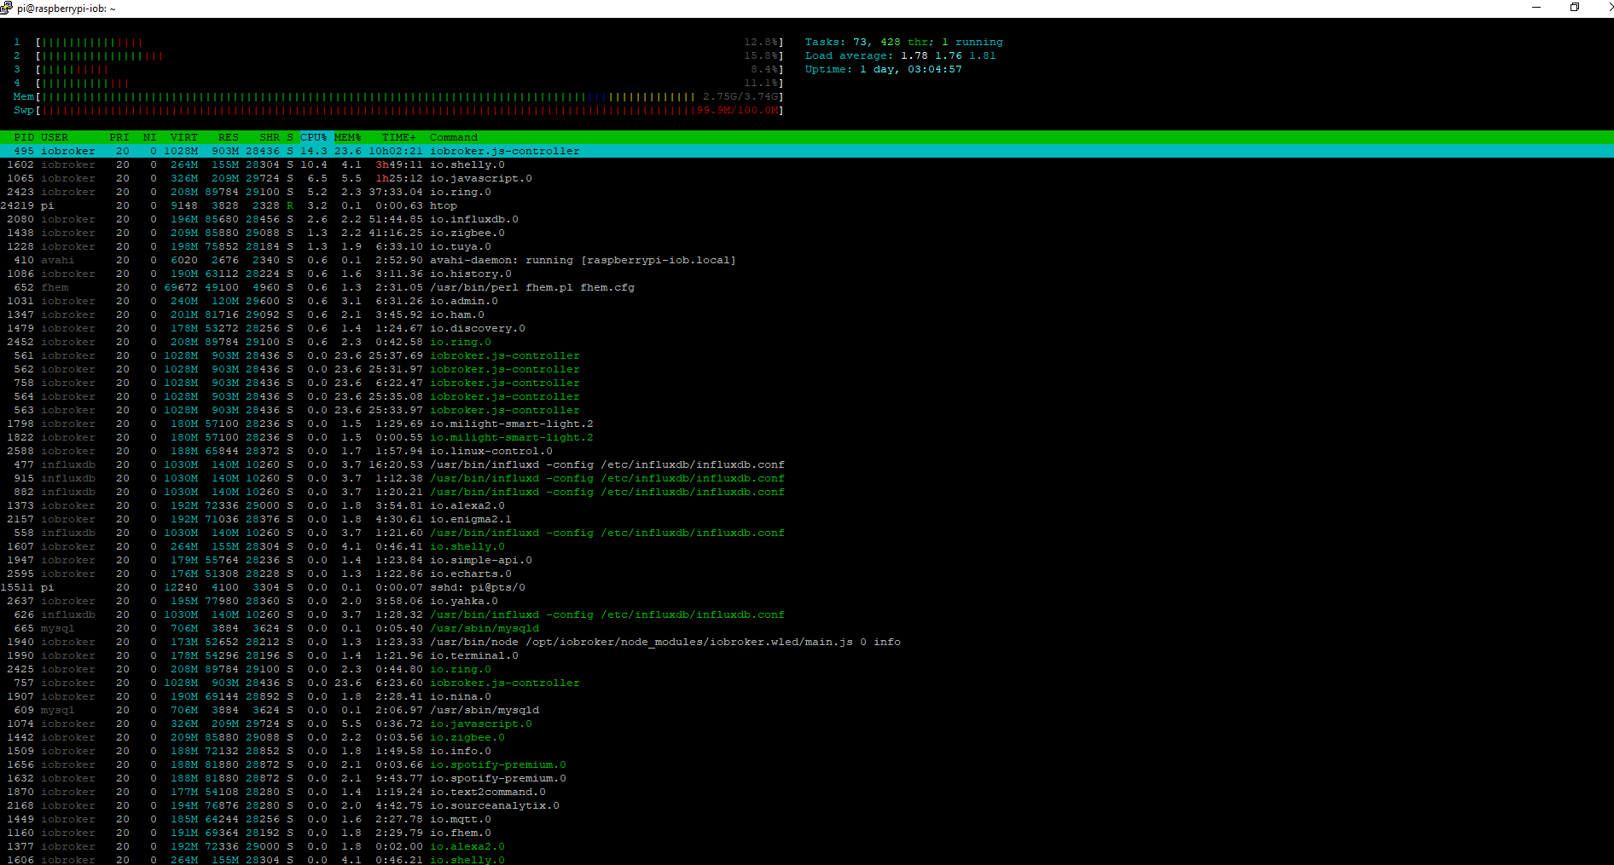Select process row io.tuya.0
Viewport: 1614px width, 865px height.
pyautogui.click(x=807, y=246)
